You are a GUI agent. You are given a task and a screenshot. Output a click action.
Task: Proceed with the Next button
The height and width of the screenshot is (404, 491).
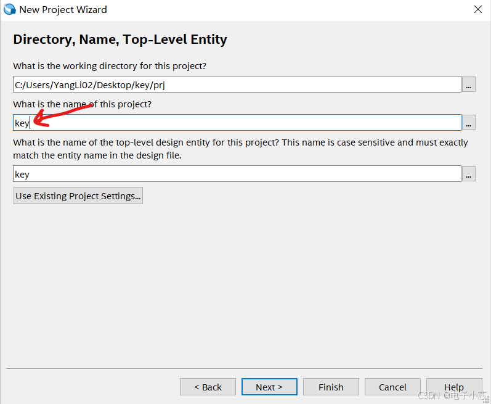269,387
